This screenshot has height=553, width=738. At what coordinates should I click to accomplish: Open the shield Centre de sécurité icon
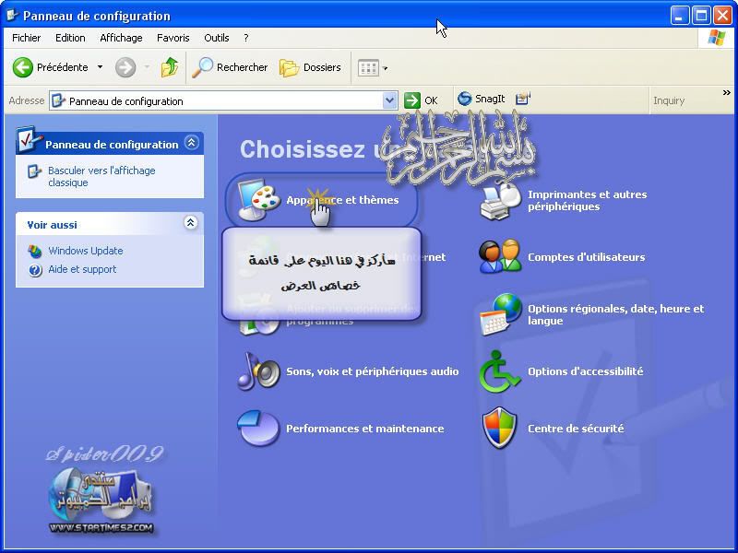click(499, 428)
